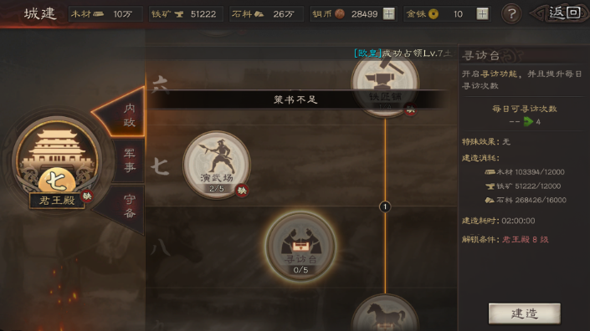Switch to the 军事 tab
The height and width of the screenshot is (331, 590).
point(130,160)
